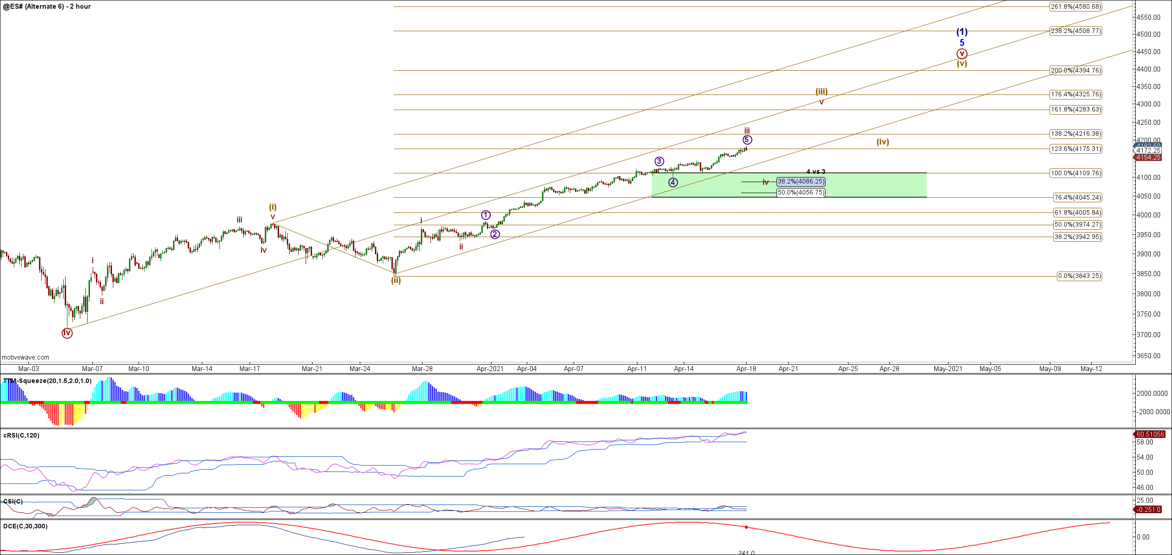Screen dimensions: 1172x555
Task: Click the red circled iv wave label
Action: point(67,333)
